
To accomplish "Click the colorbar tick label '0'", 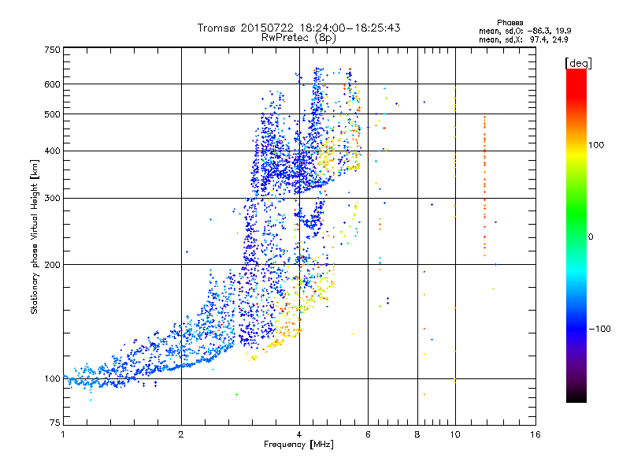I will coord(591,236).
